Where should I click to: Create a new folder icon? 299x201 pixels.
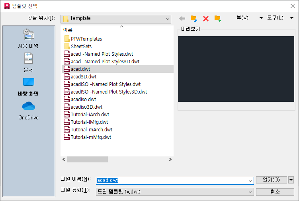pos(217,18)
